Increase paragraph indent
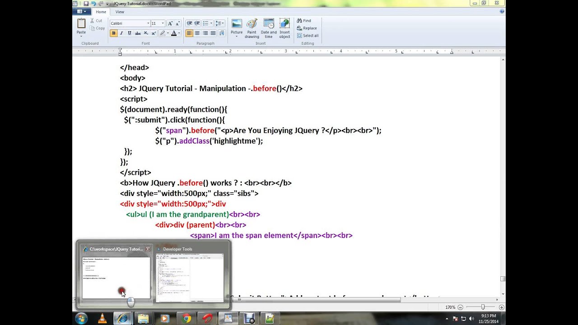 pos(197,23)
